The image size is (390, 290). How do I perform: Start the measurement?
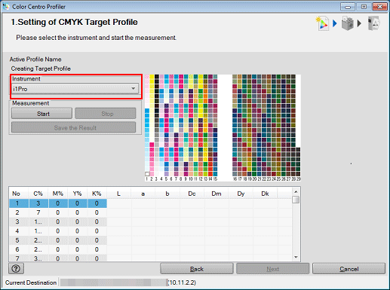(42, 114)
